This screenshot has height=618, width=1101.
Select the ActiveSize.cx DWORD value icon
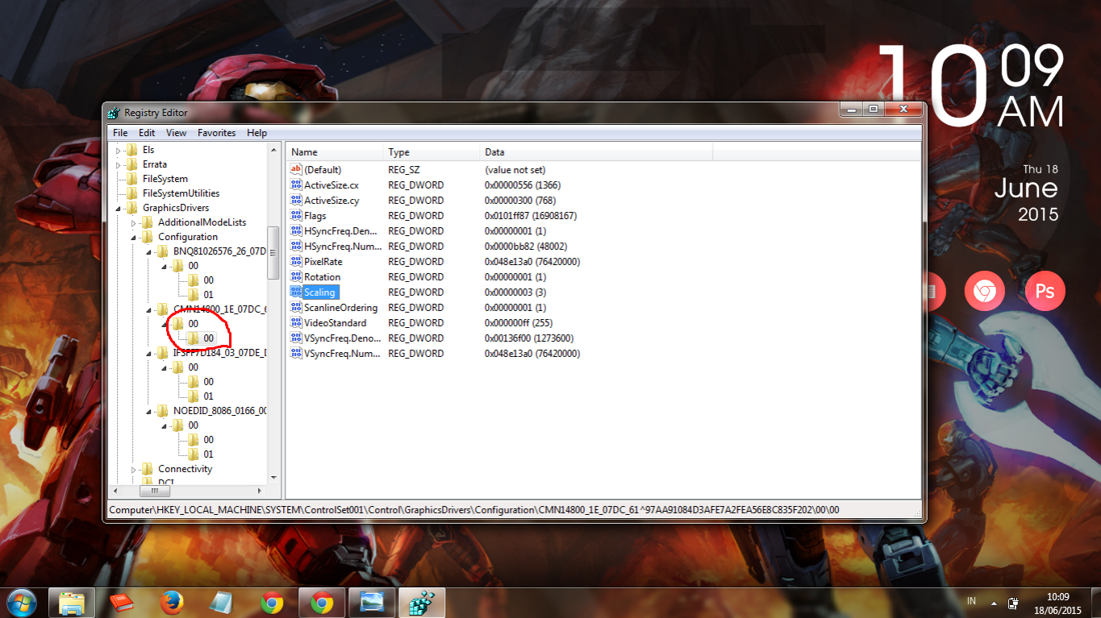(295, 185)
